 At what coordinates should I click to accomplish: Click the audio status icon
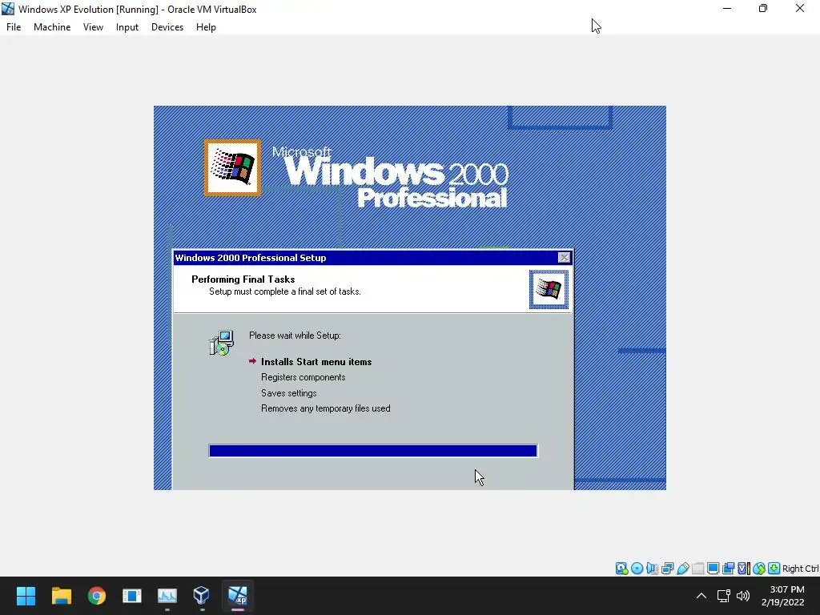[x=652, y=569]
